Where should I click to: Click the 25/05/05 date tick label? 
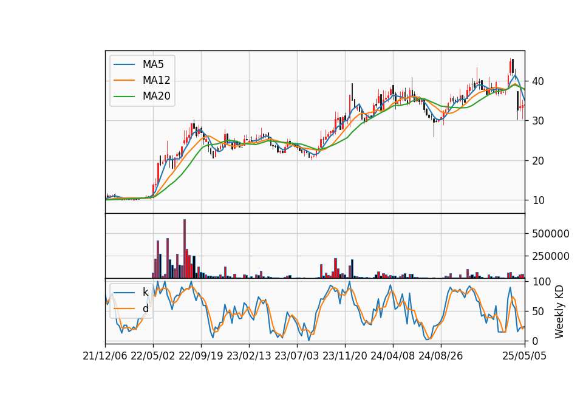525,356
